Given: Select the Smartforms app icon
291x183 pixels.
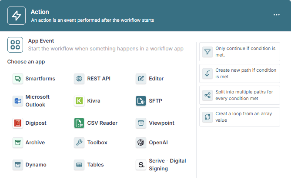Looking at the screenshot, I should 18,79.
